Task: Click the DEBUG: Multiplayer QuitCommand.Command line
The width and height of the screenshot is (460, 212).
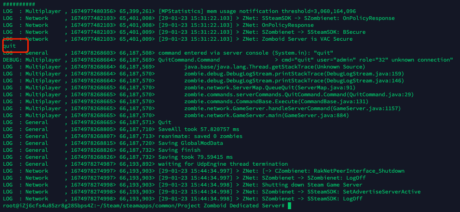Action: click(x=228, y=60)
